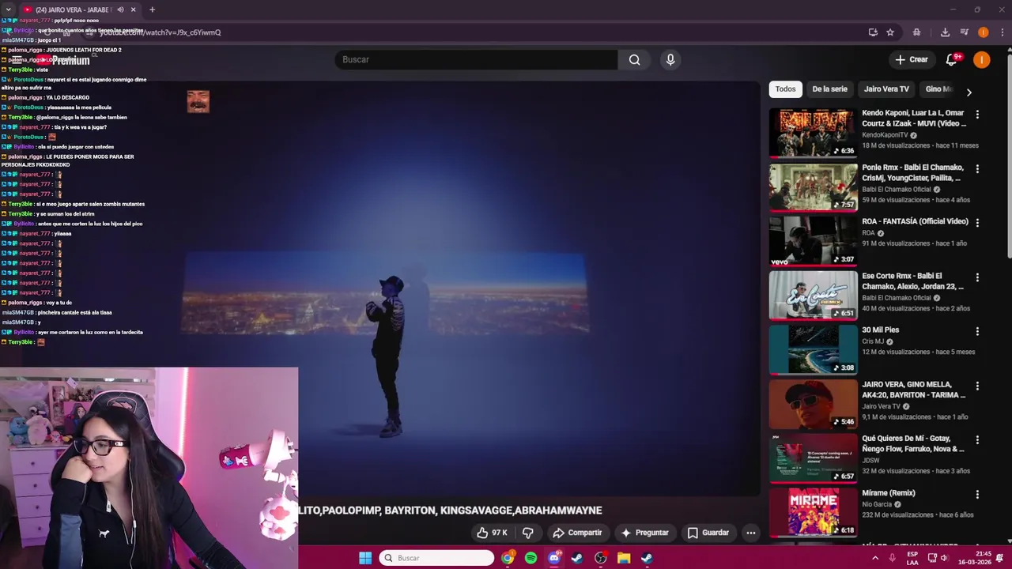Open OBS Studio from the taskbar
The image size is (1012, 569).
tap(601, 558)
